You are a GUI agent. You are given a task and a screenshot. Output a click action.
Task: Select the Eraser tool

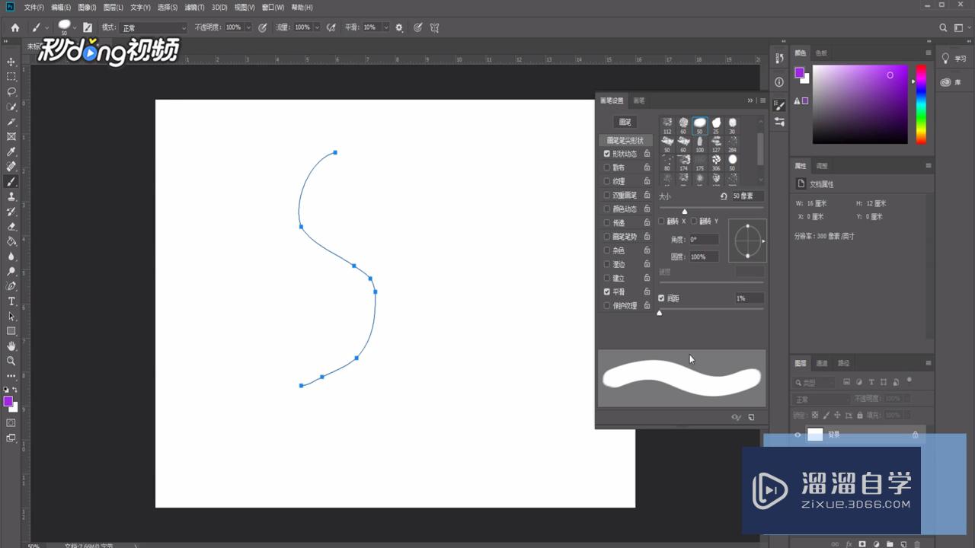tap(11, 226)
